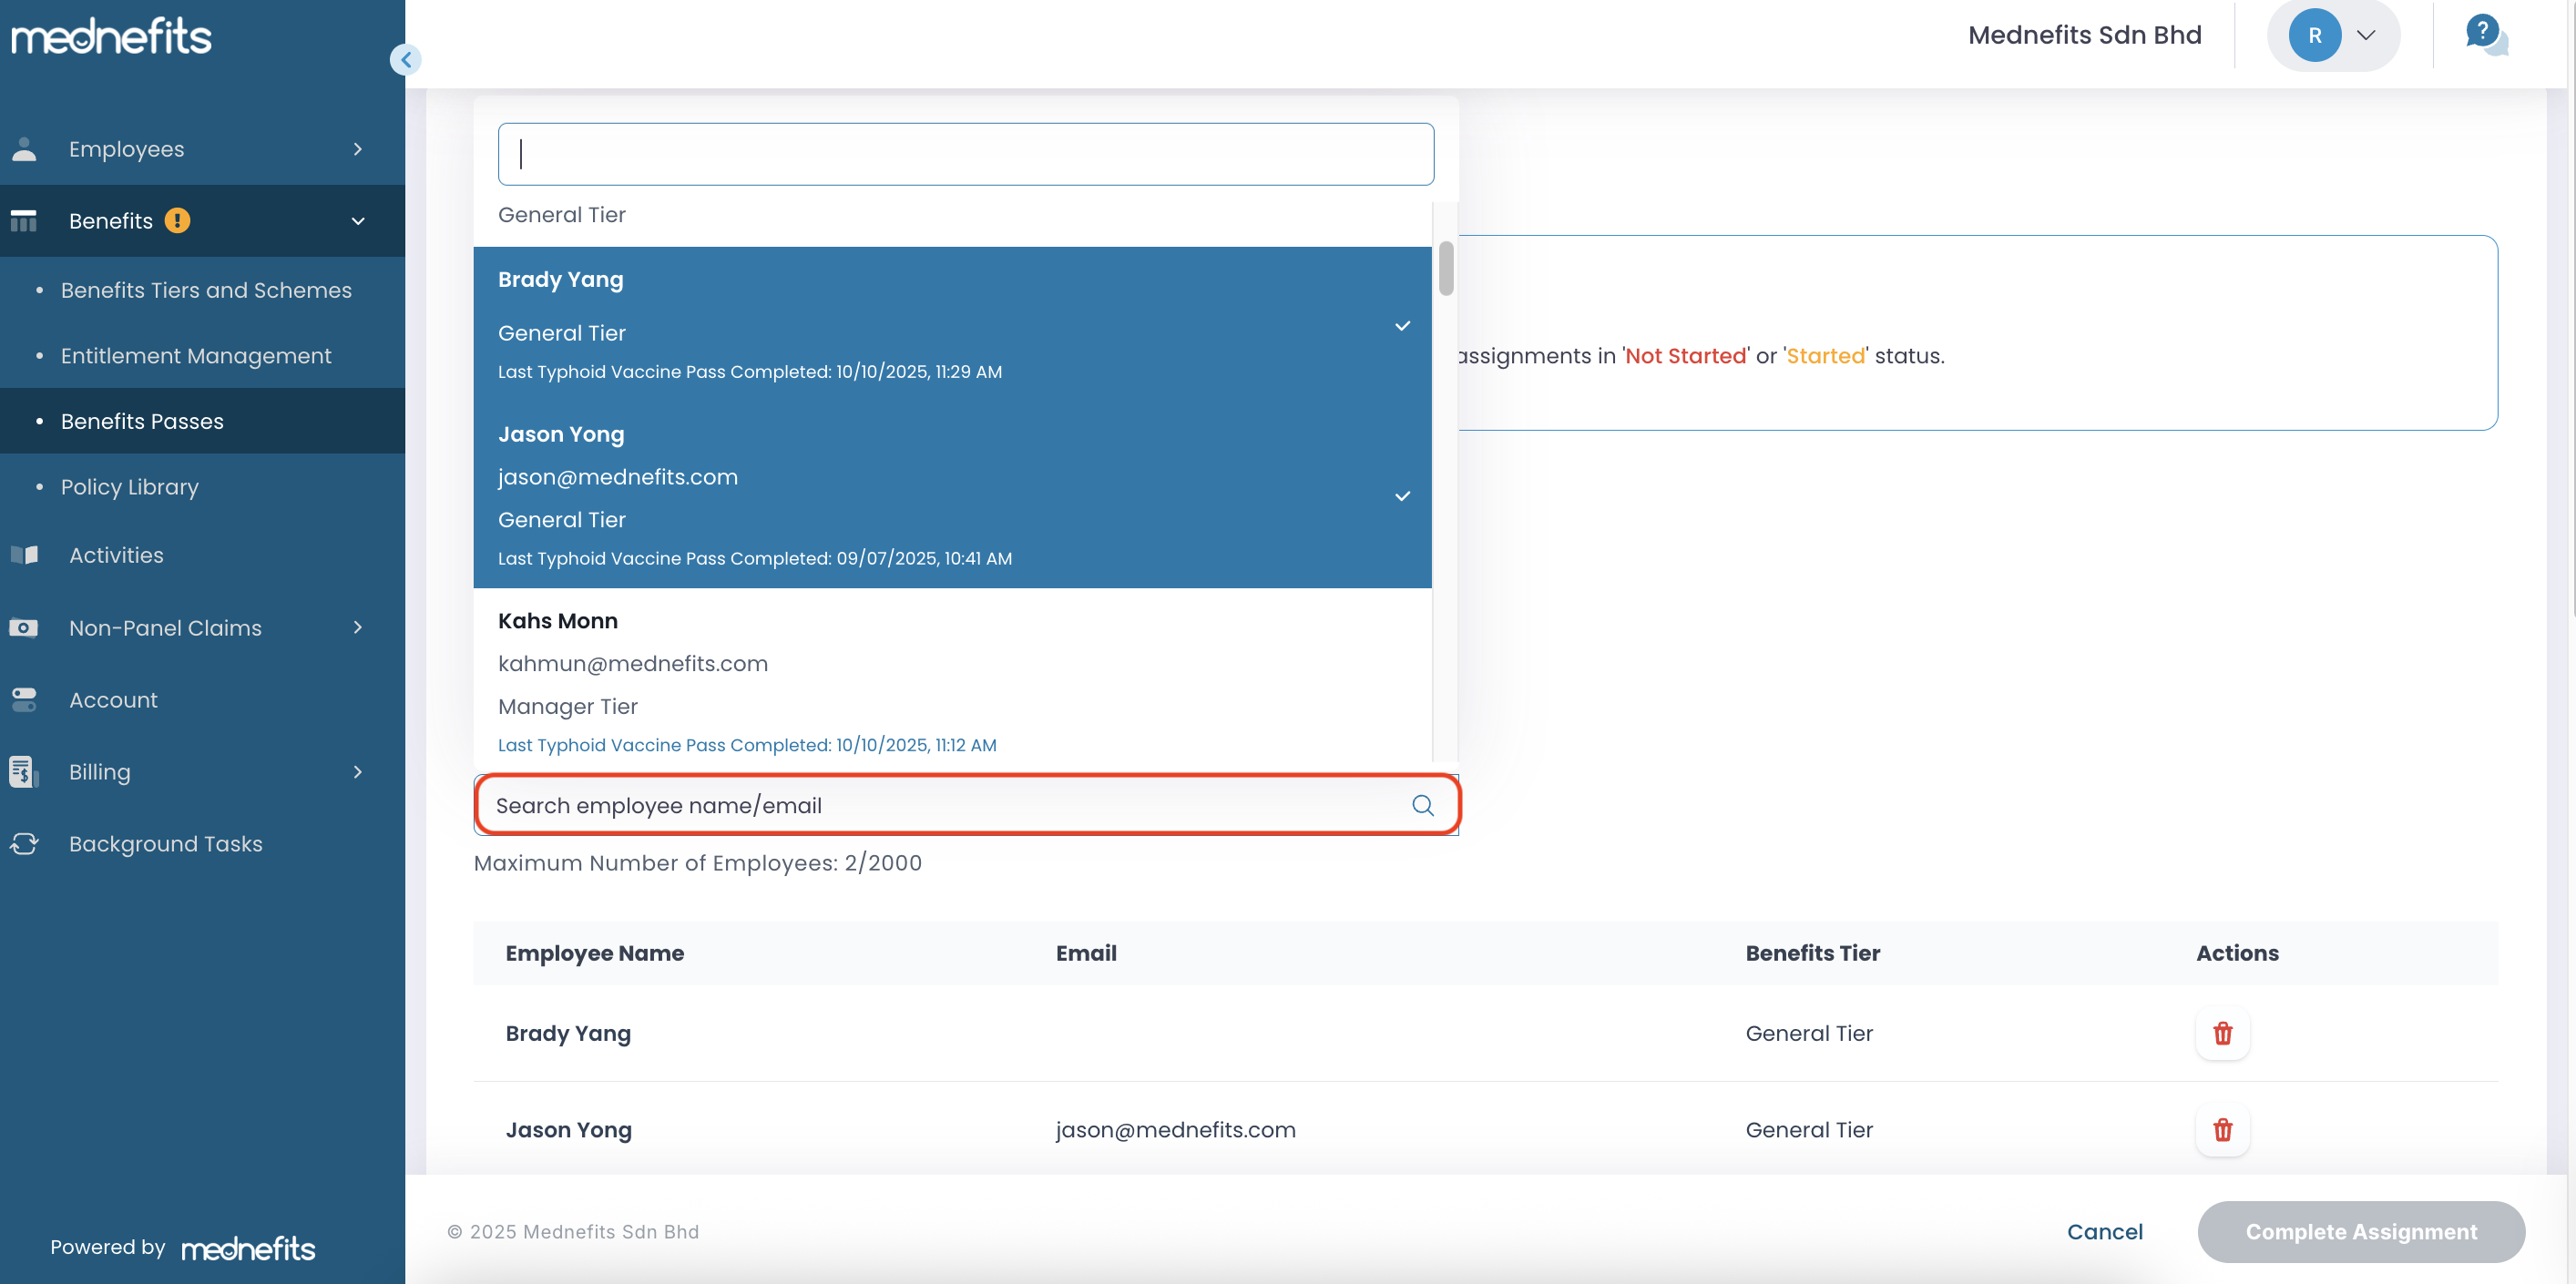Go to the Policy Library
Screen dimensions: 2576x1284
tap(129, 486)
